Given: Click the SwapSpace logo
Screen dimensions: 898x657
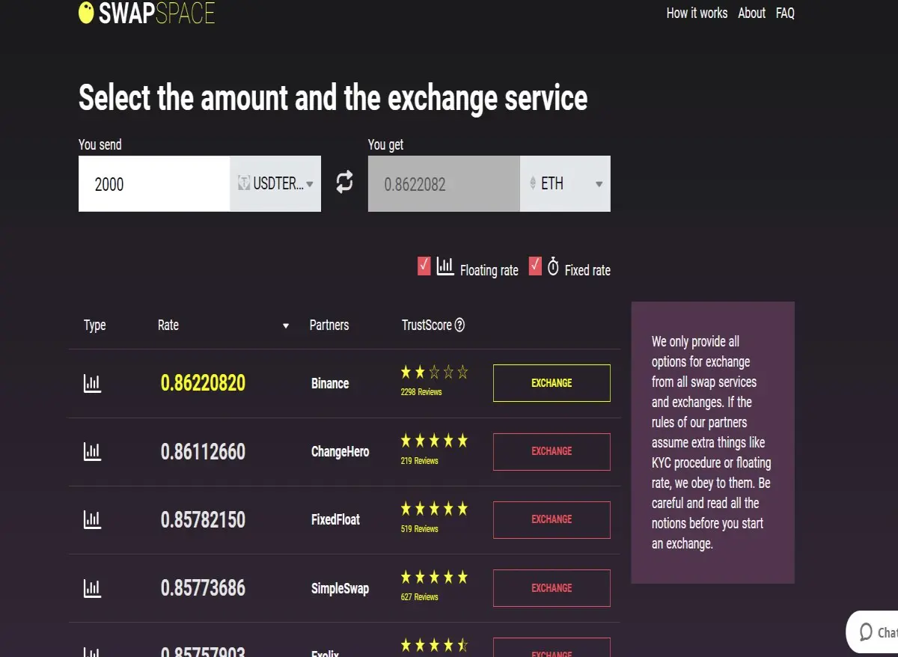Looking at the screenshot, I should tap(147, 12).
